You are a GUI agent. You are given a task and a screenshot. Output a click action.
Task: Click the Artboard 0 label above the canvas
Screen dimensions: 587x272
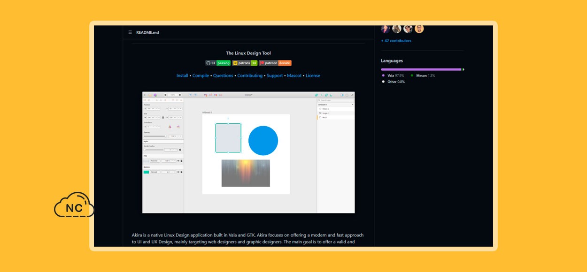pyautogui.click(x=207, y=113)
